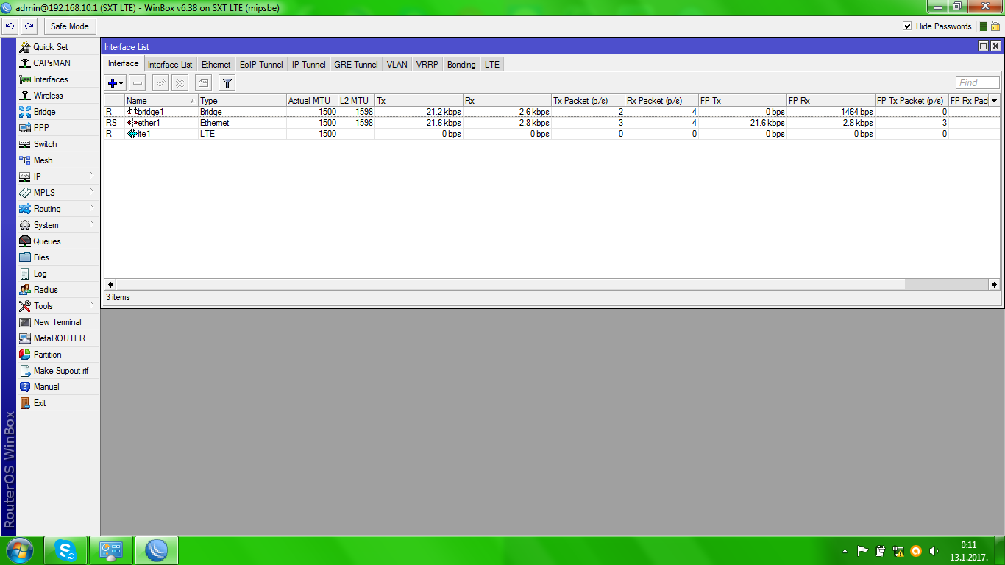The width and height of the screenshot is (1005, 565).
Task: Open the Bridge sidebar icon
Action: point(25,112)
